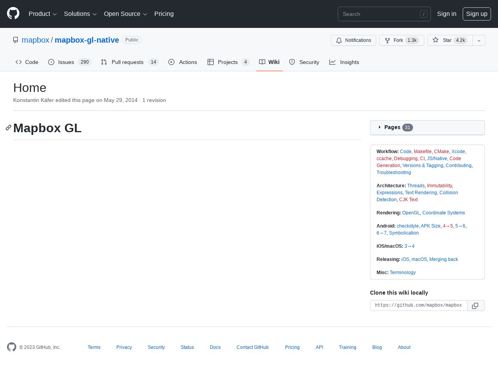Open the Solutions dropdown menu
Image resolution: width=498 pixels, height=371 pixels.
pyautogui.click(x=80, y=14)
